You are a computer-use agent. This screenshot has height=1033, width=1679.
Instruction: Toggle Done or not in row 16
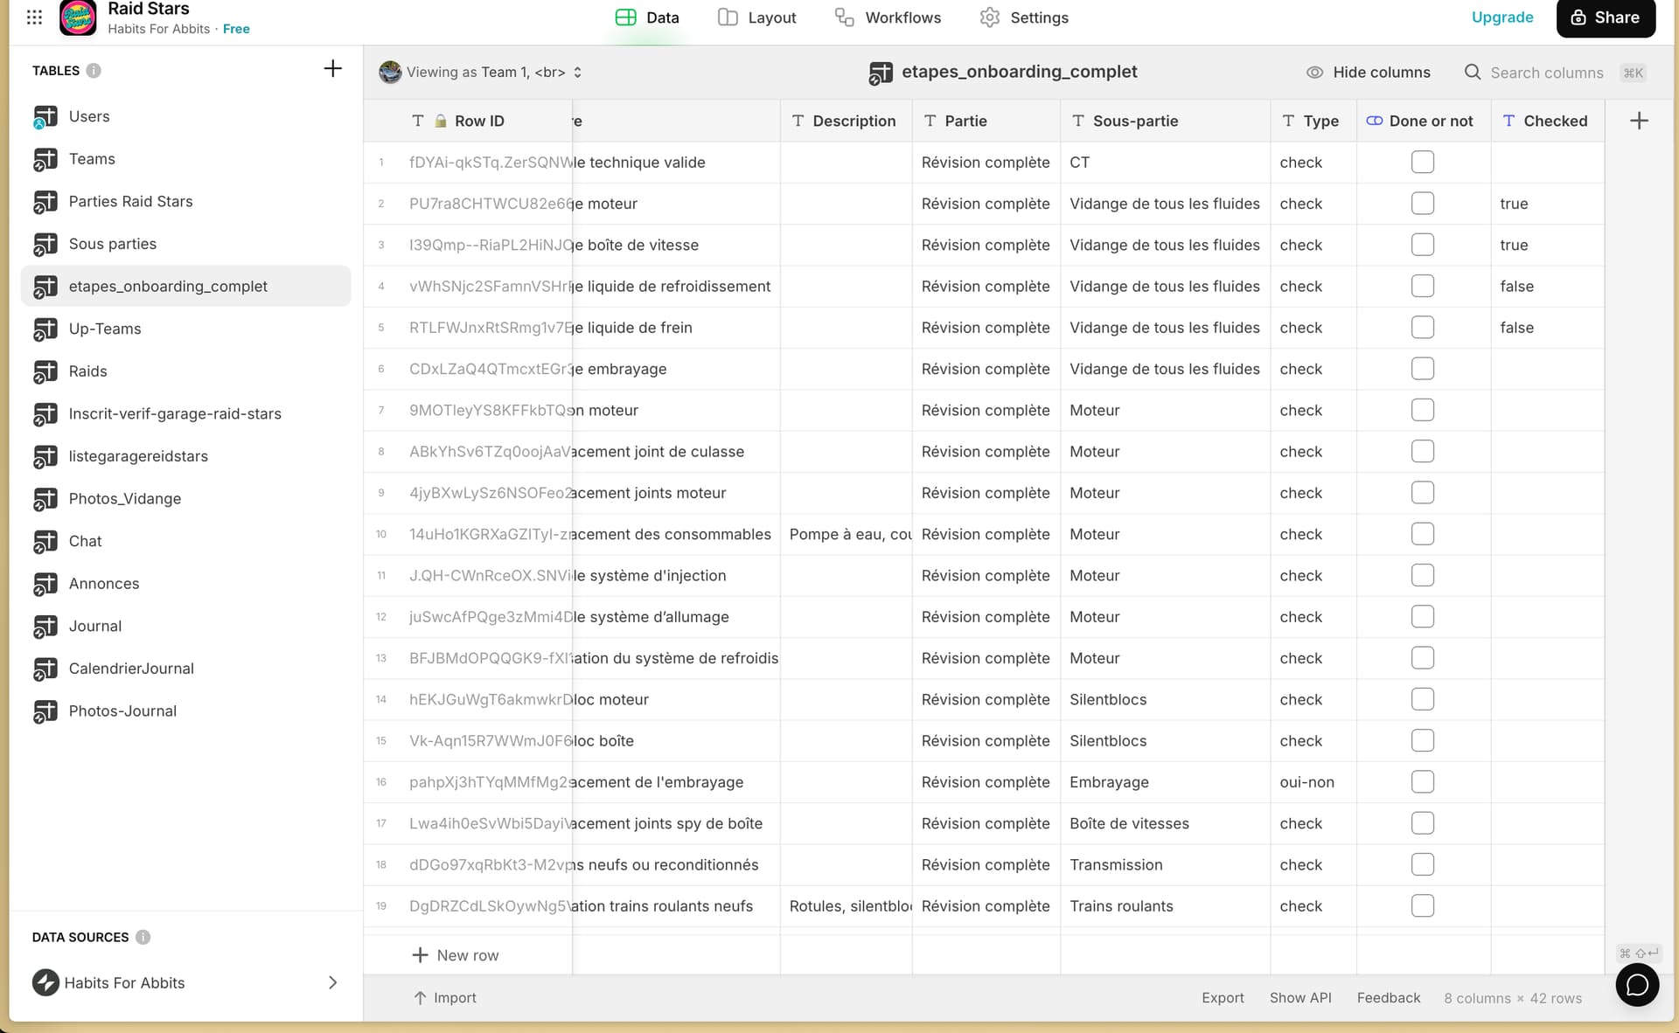pos(1422,782)
